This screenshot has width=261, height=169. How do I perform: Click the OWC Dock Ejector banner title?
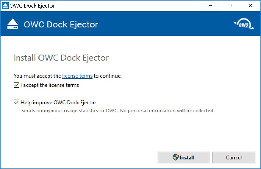[61, 25]
